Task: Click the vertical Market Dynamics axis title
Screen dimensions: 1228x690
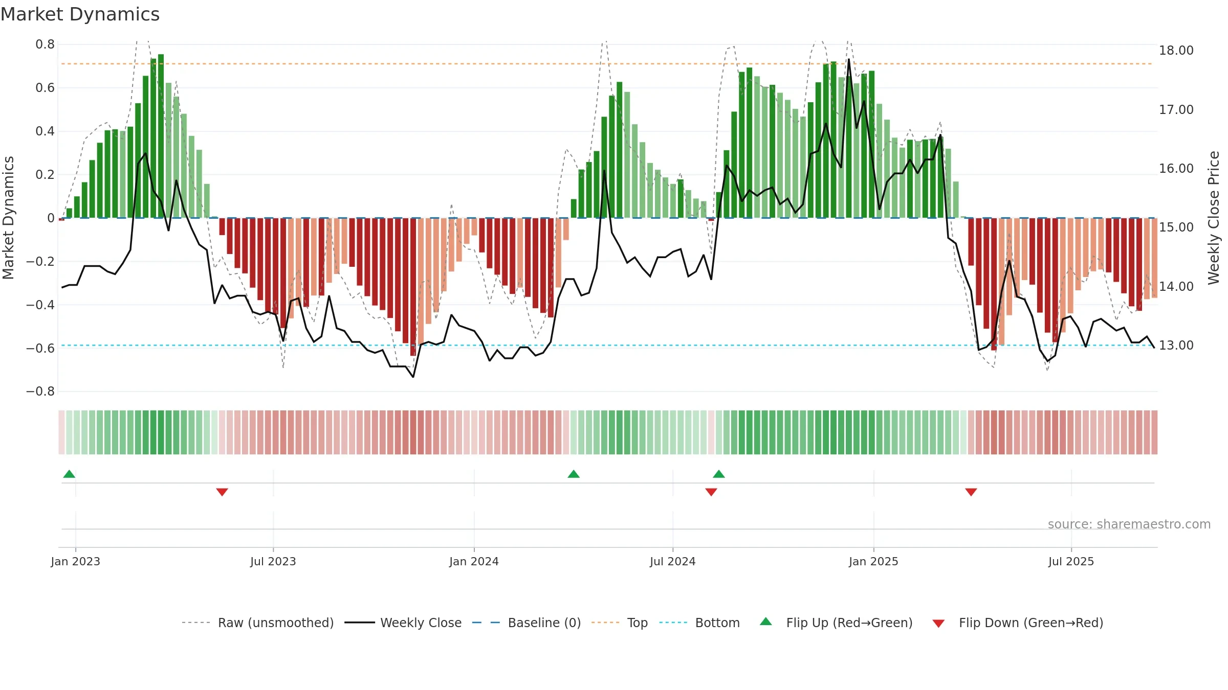Action: click(x=8, y=218)
